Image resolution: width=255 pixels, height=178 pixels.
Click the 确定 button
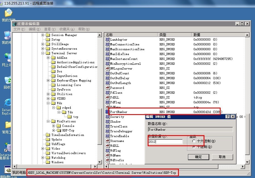tap(198, 157)
